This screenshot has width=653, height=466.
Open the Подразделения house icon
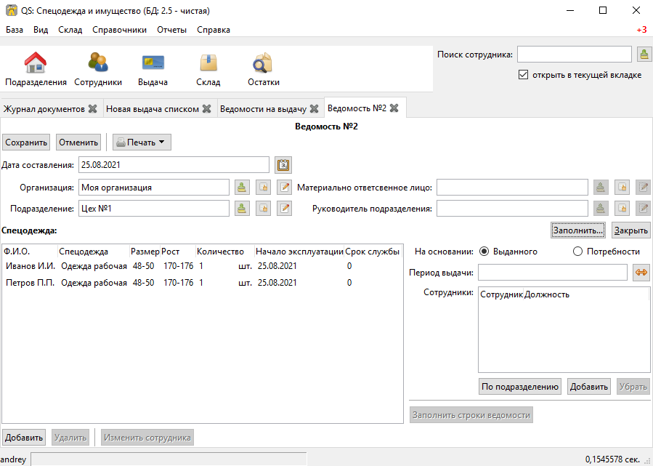[36, 63]
